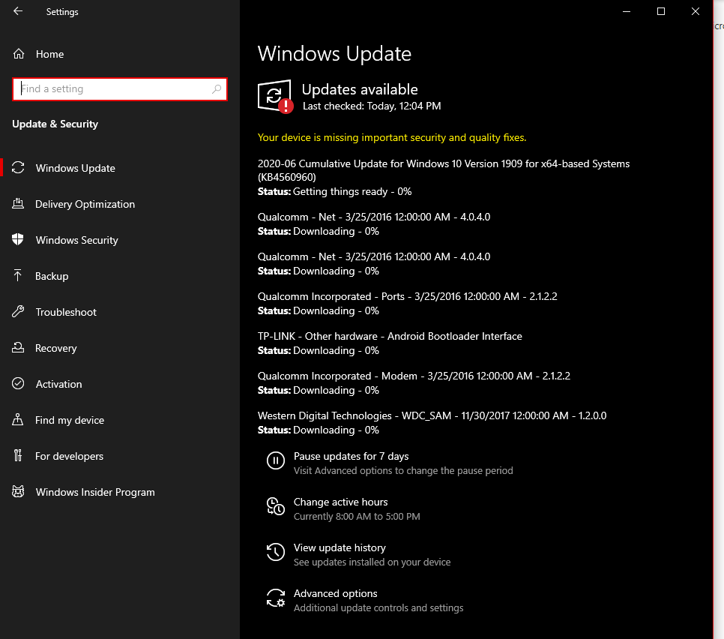The height and width of the screenshot is (639, 724).
Task: Click the Updates available status icon
Action: (275, 96)
